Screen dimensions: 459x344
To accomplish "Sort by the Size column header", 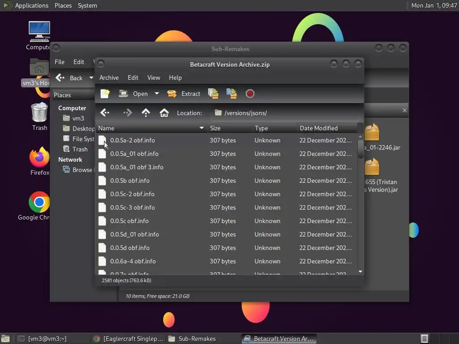I will [230, 128].
